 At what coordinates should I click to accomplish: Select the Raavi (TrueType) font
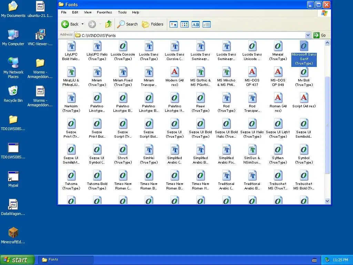[x=200, y=103]
